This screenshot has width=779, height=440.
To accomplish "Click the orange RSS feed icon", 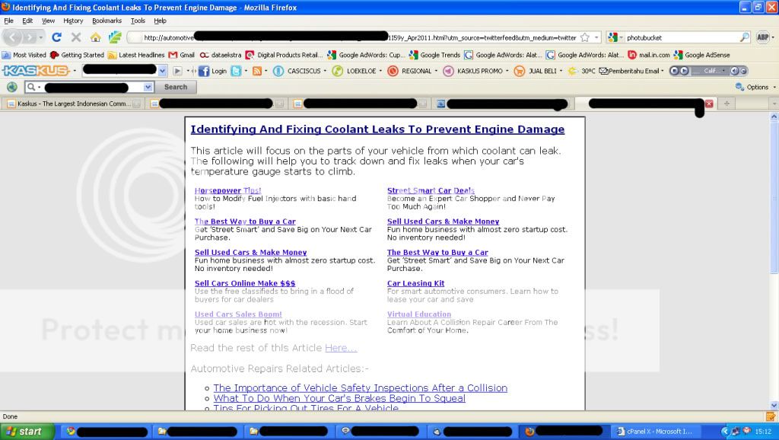I will pos(257,71).
